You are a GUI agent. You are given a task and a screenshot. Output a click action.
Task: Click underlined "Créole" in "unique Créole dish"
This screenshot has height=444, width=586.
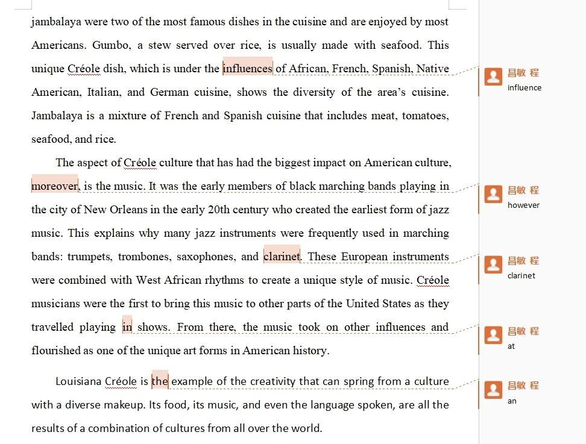(x=84, y=68)
